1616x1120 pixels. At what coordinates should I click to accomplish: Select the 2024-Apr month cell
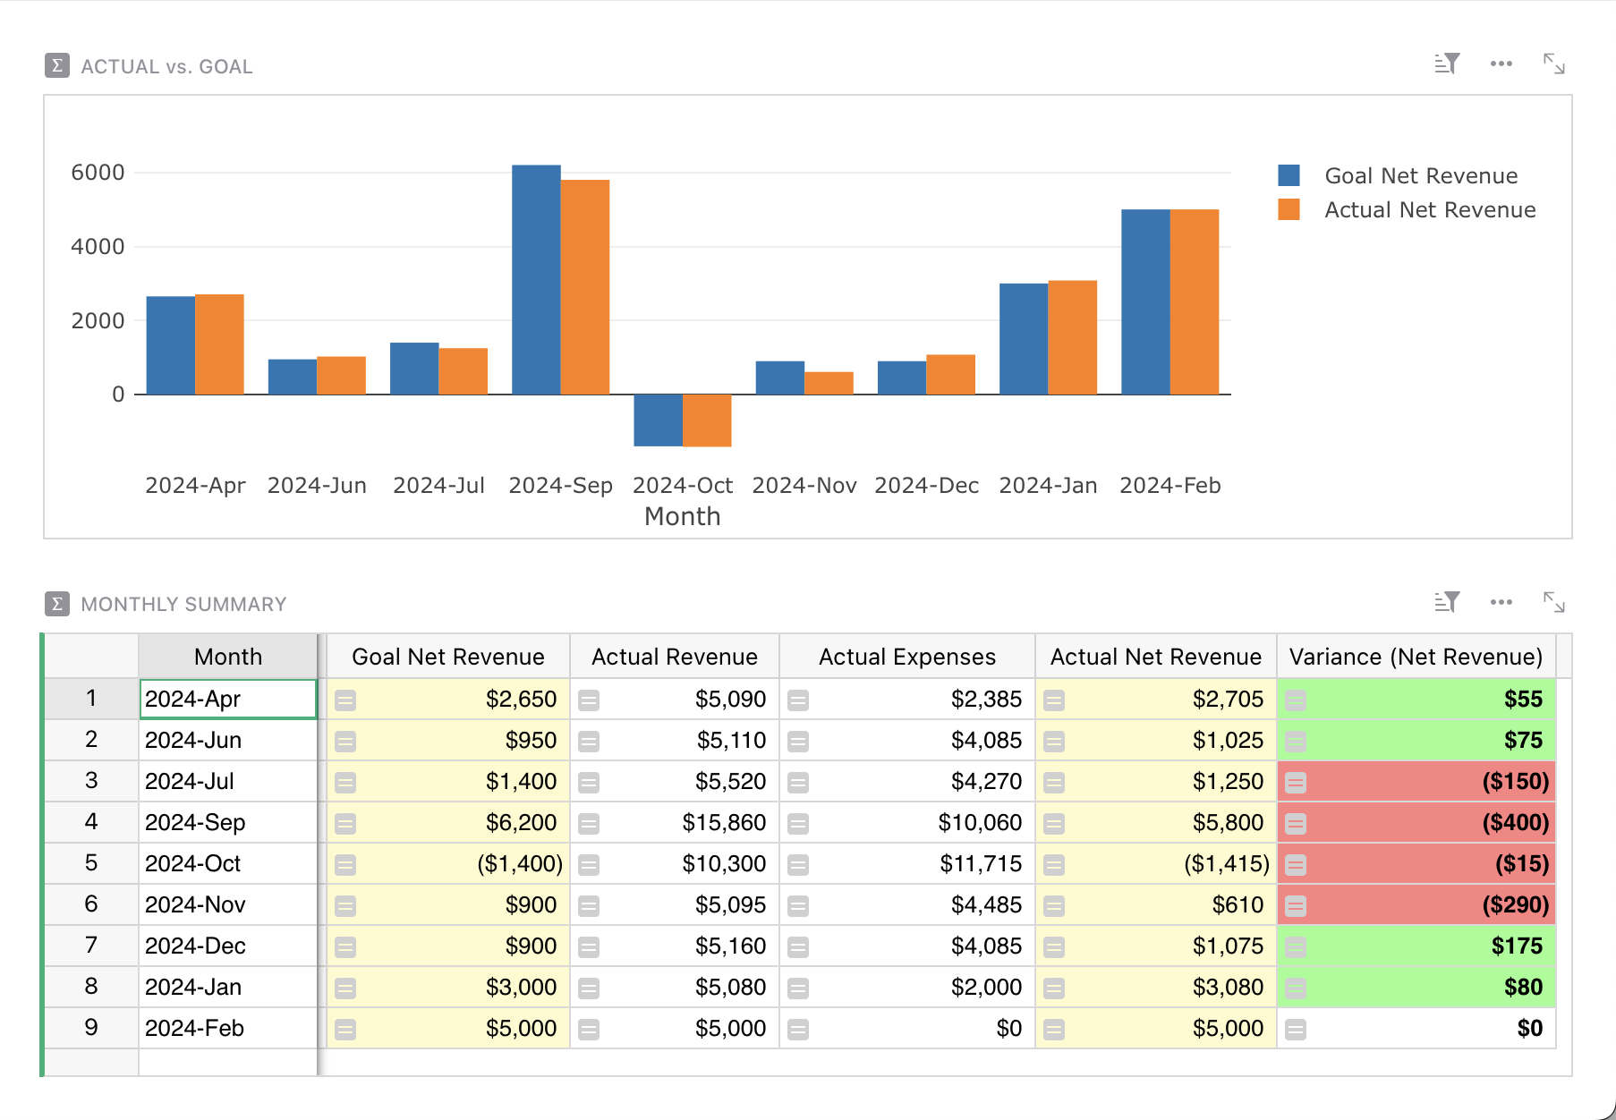[x=228, y=699]
